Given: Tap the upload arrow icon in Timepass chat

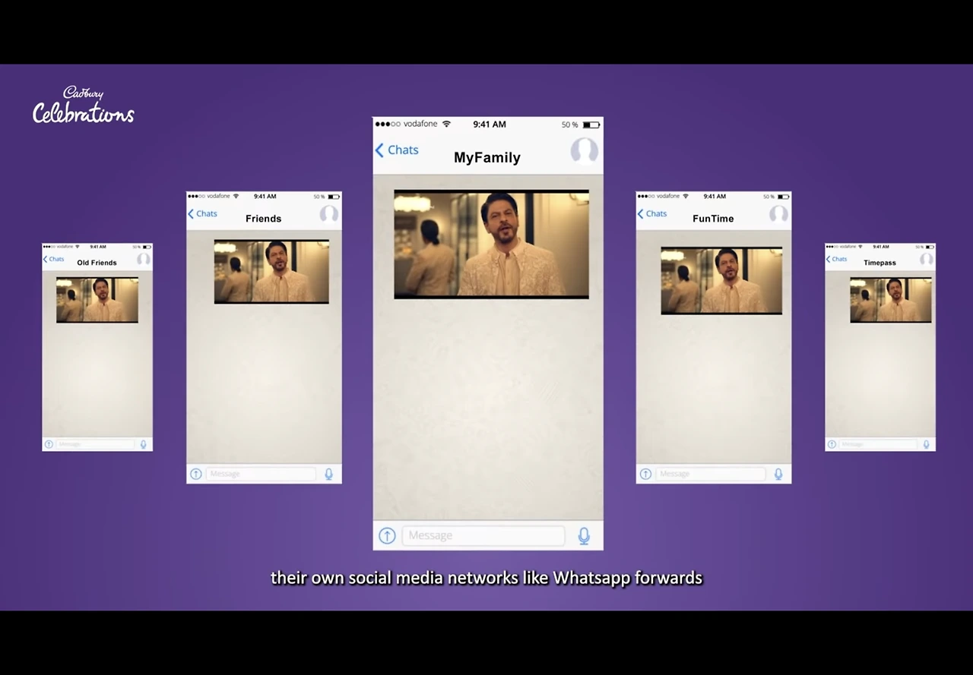Looking at the screenshot, I should [x=832, y=444].
